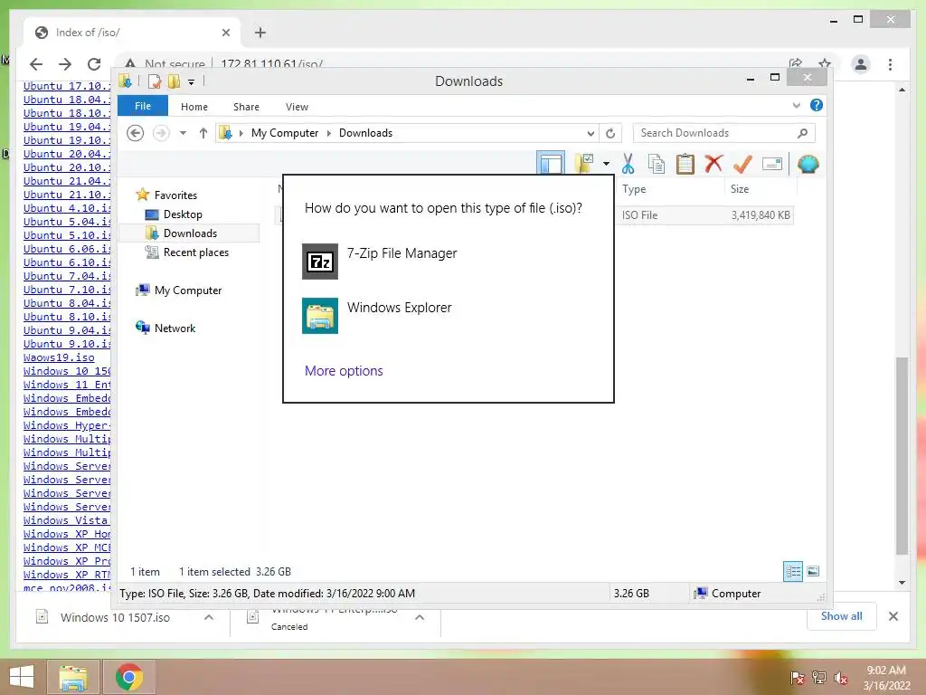Open the View ribbon tab
926x695 pixels.
pos(297,107)
